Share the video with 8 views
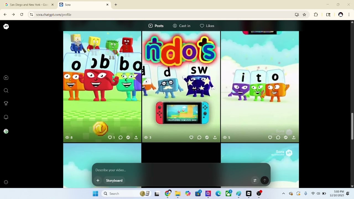Screen dimensions: 354x199 tap(136, 137)
